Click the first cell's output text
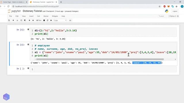This screenshot has height=103, width=184. 48,39
